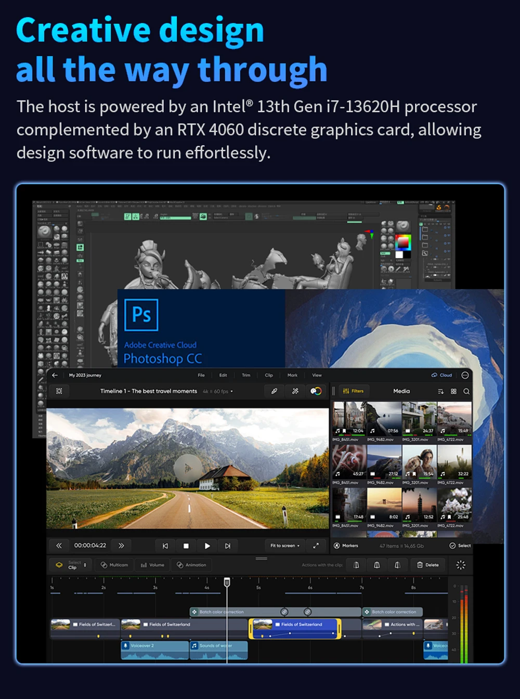Screen dimensions: 520x699
Task: Open the three-dots more options menu
Action: [x=465, y=375]
